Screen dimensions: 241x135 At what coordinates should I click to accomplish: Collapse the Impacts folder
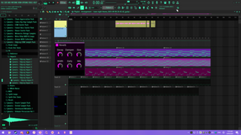13,57
